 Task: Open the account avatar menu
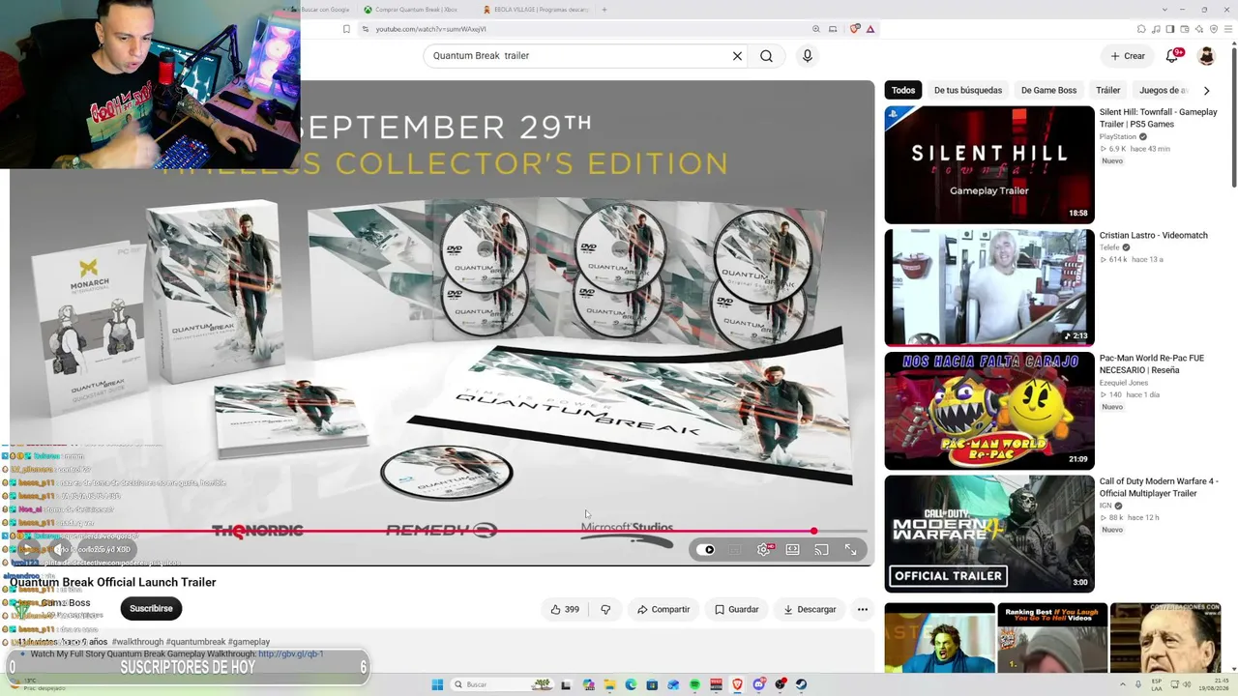tap(1206, 56)
